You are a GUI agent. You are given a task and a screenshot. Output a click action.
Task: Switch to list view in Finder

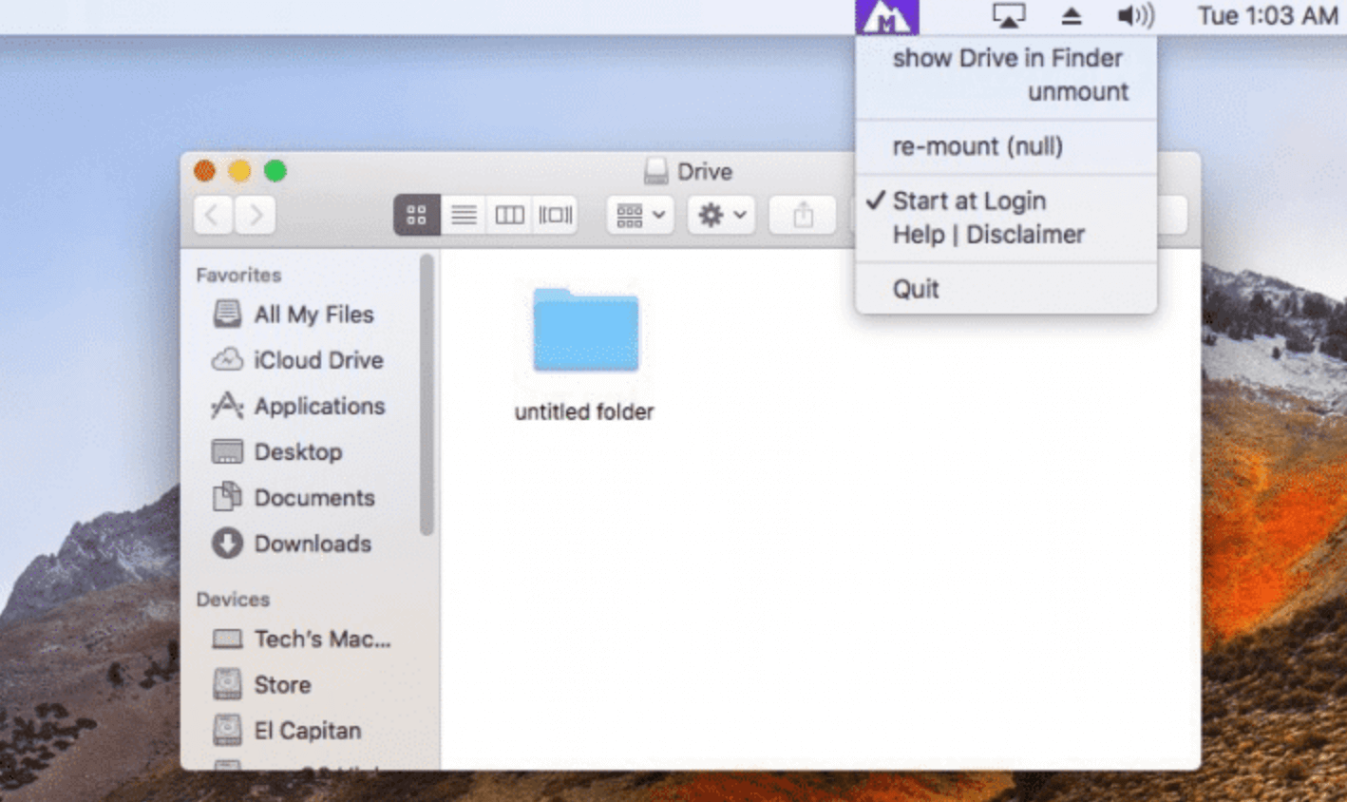pyautogui.click(x=464, y=215)
